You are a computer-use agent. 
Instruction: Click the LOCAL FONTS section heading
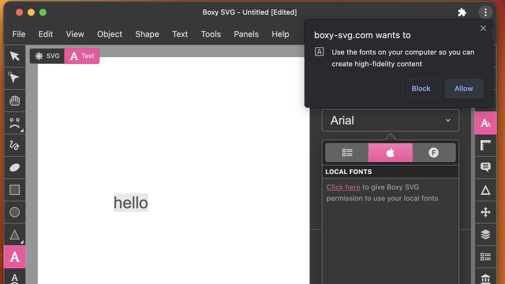tap(348, 172)
